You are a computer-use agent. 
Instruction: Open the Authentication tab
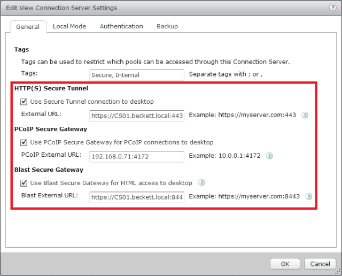(x=121, y=26)
